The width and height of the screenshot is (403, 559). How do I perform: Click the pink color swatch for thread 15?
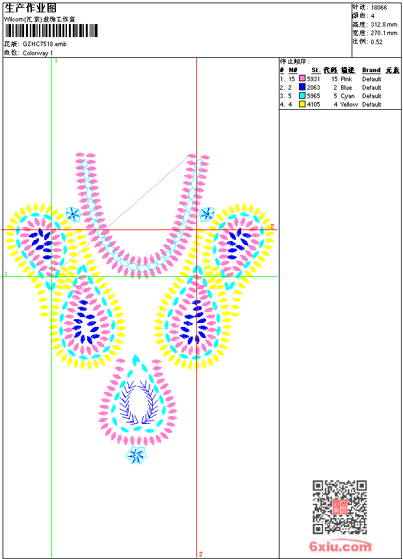[302, 79]
